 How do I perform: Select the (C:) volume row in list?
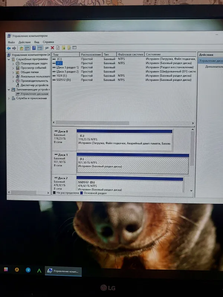click(124, 59)
